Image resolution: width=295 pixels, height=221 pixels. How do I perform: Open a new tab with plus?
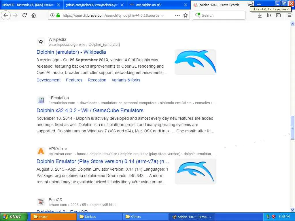(x=259, y=5)
